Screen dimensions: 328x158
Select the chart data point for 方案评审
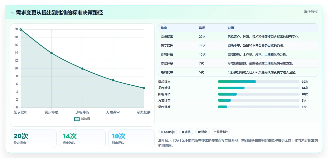coord(113,80)
